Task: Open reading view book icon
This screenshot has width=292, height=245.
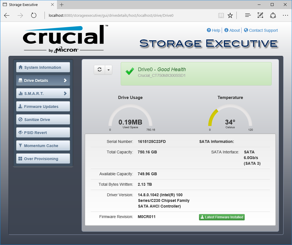Action: click(221, 16)
